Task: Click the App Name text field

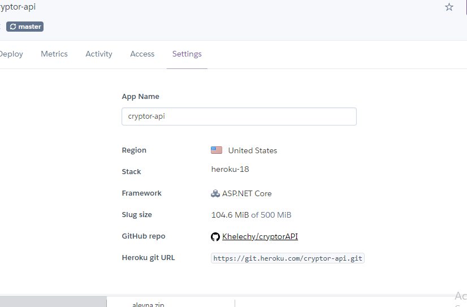Action: tap(239, 116)
